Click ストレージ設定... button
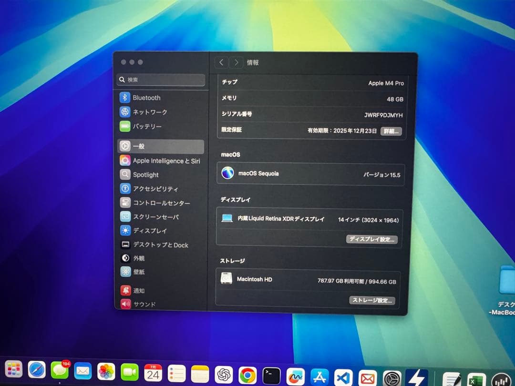Screen dimensions: 515x386 [x=372, y=300]
